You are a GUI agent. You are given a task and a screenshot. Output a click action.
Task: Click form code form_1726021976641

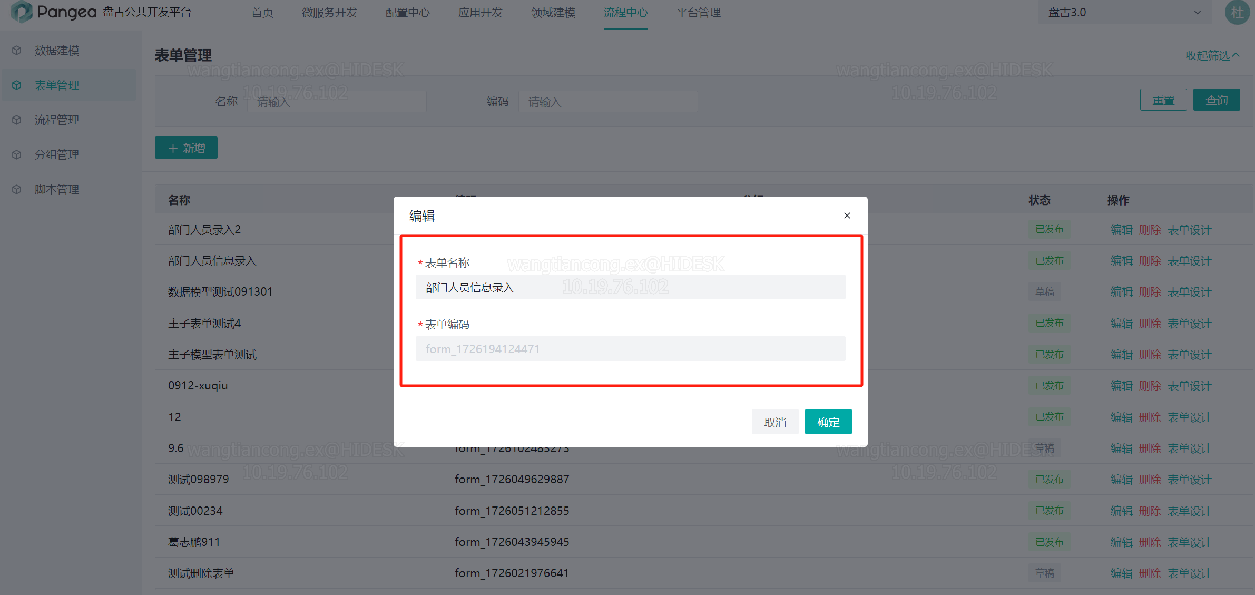tap(512, 573)
